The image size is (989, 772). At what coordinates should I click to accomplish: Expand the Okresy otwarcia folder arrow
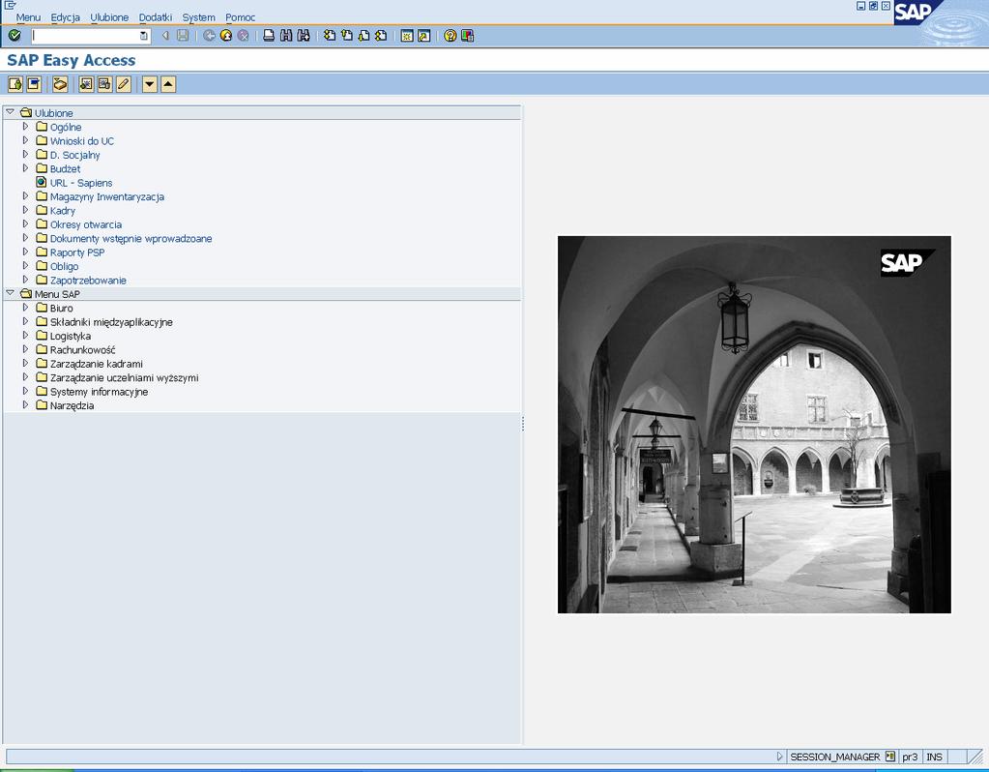[x=25, y=223]
